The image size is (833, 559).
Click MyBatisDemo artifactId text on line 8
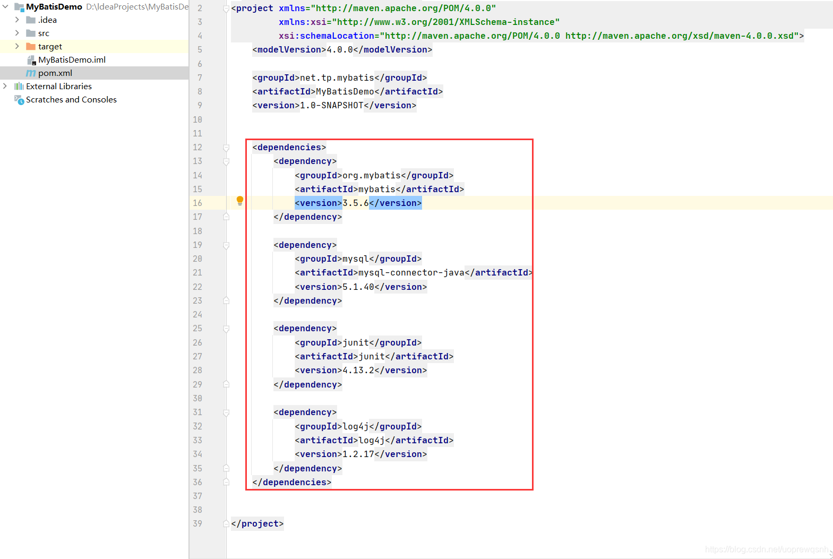[345, 91]
